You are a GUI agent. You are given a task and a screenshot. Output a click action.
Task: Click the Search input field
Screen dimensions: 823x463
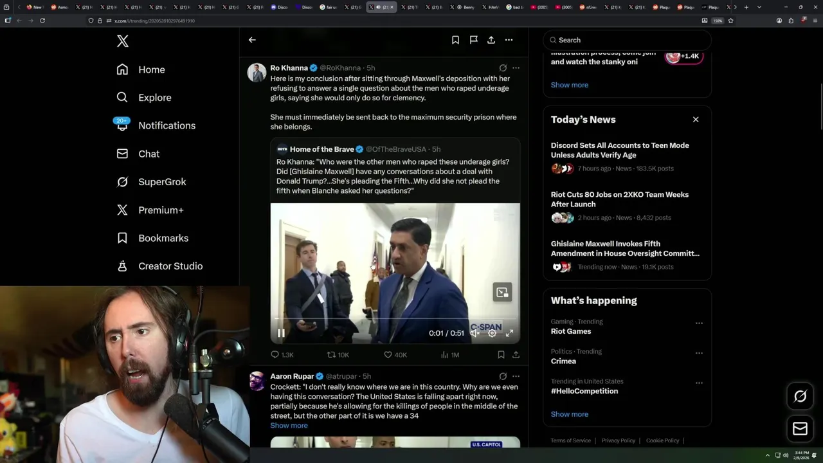pyautogui.click(x=627, y=40)
